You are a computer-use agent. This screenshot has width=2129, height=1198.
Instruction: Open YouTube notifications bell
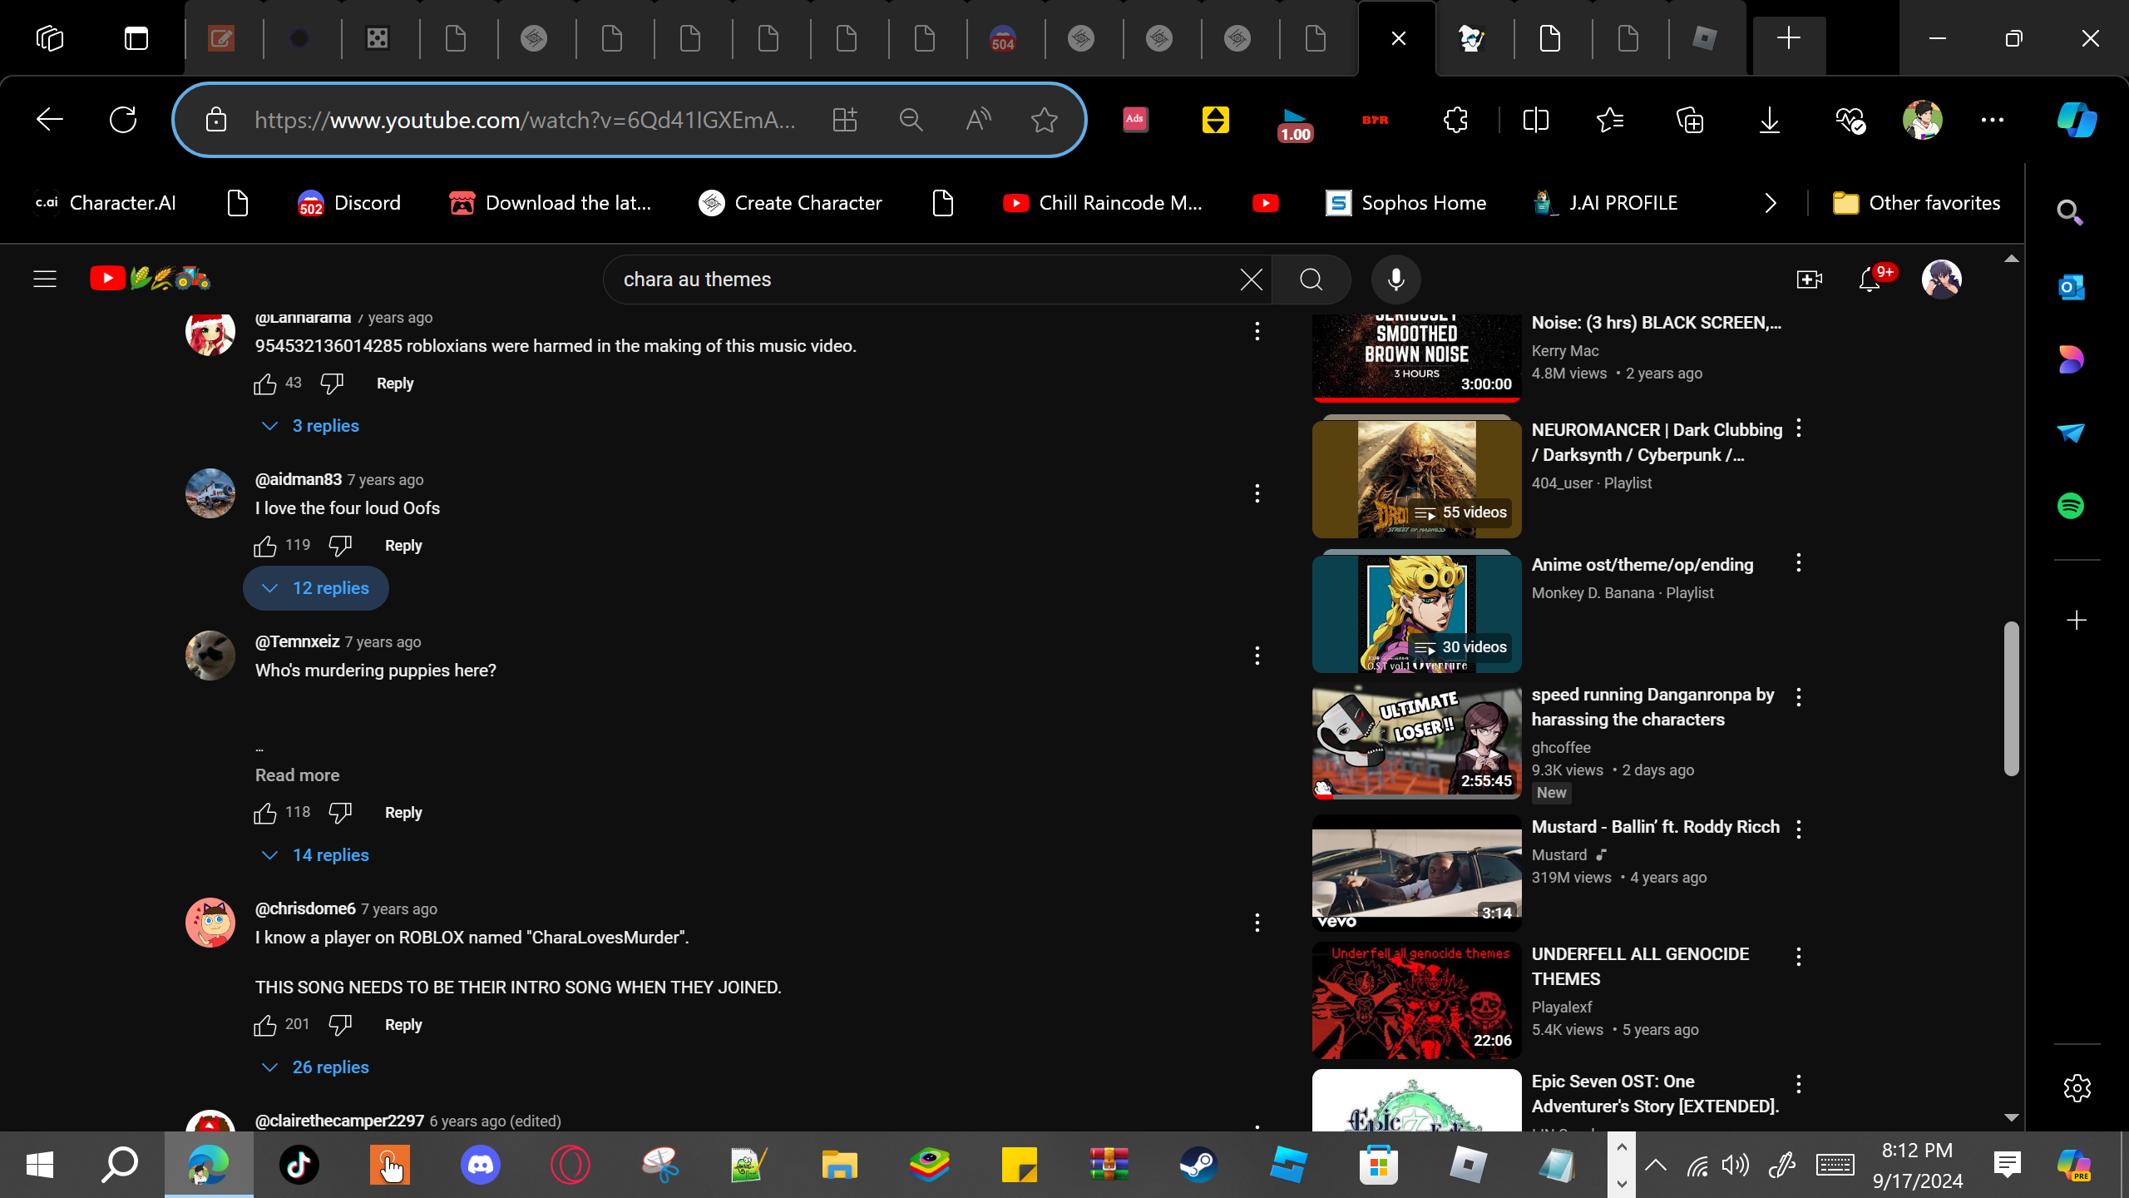(x=1870, y=280)
